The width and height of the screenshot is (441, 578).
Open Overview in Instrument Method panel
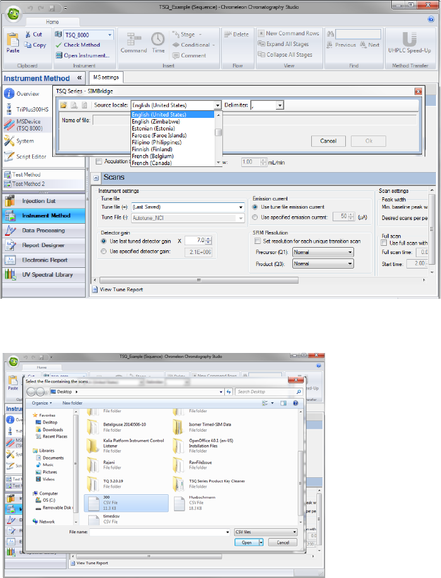coord(22,94)
